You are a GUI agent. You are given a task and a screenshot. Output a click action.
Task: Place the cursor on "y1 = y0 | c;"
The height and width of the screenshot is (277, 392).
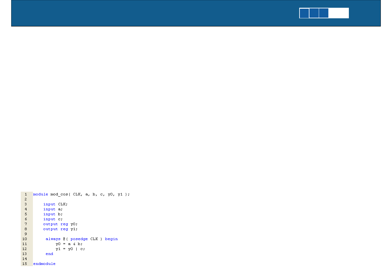click(70, 249)
